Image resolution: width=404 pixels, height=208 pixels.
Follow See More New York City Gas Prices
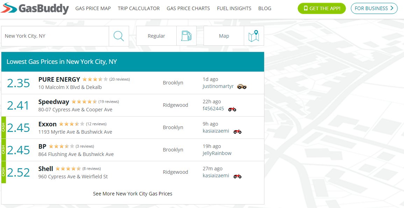[x=133, y=194]
